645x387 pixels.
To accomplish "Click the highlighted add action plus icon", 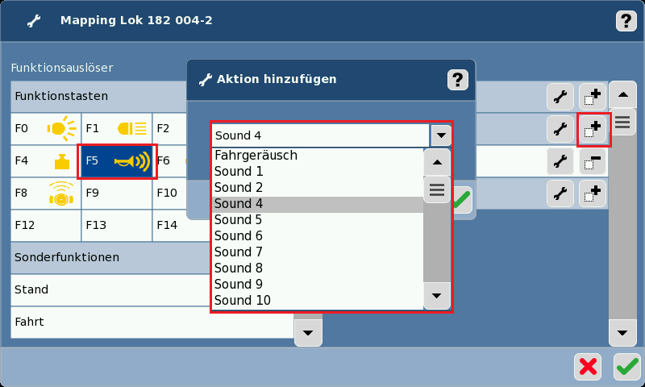I will (593, 129).
